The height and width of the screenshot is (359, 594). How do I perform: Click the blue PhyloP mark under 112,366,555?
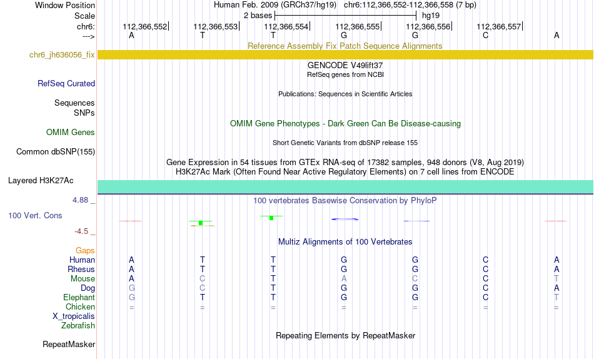coord(345,219)
